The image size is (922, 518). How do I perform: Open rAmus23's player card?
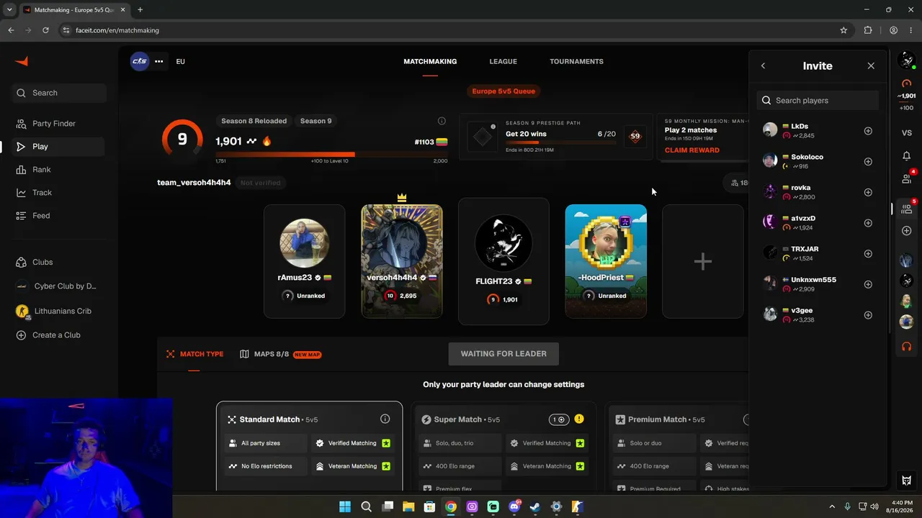pos(304,261)
